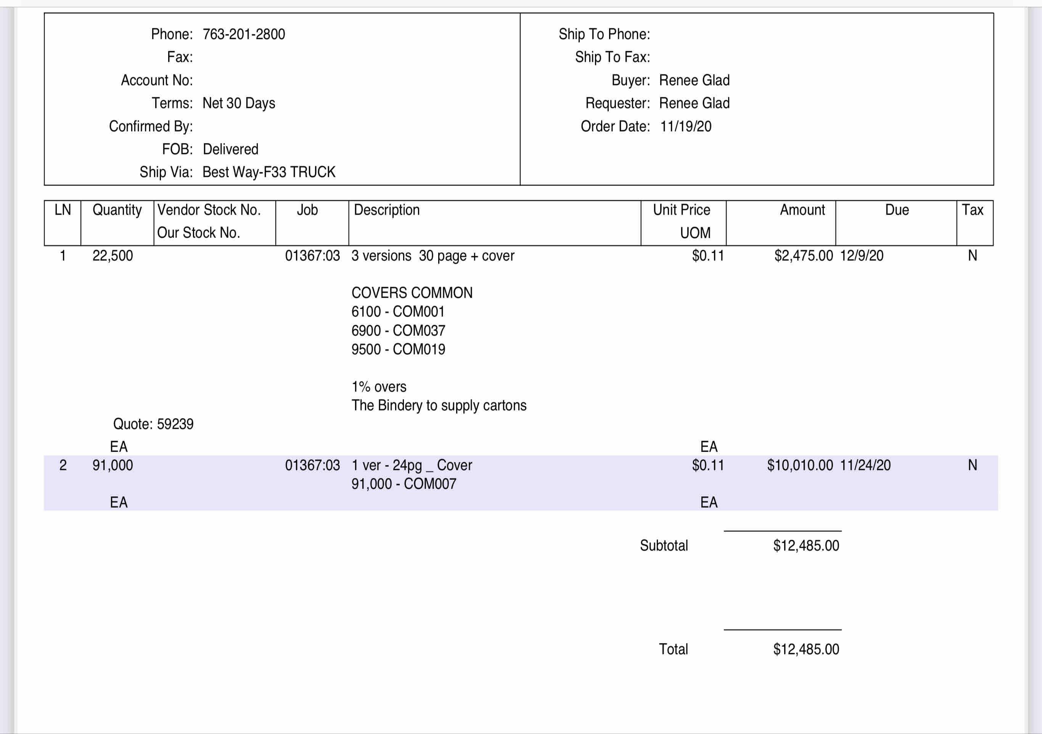Click the Total label
Screen dimensions: 1042x734
tap(673, 649)
